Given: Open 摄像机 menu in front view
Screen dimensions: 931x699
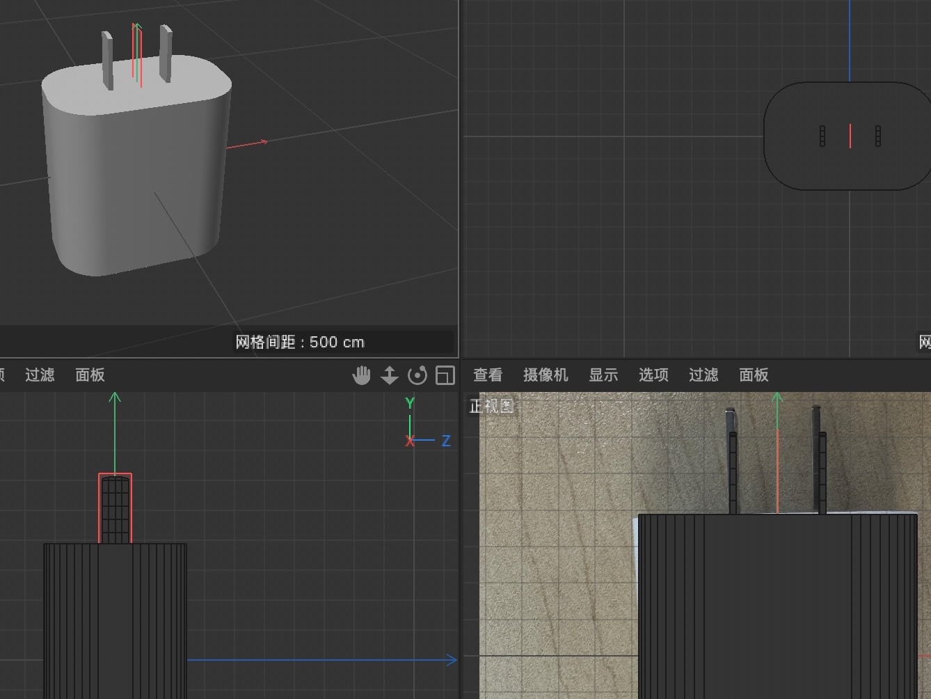Looking at the screenshot, I should coord(546,375).
